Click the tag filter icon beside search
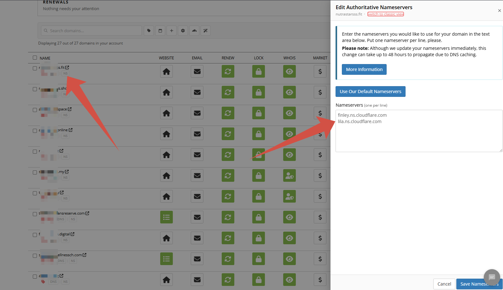 click(149, 31)
